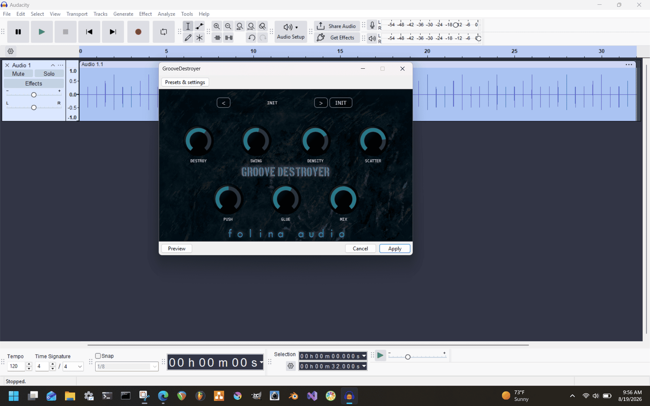Open the snap 1/8 dropdown

click(127, 366)
